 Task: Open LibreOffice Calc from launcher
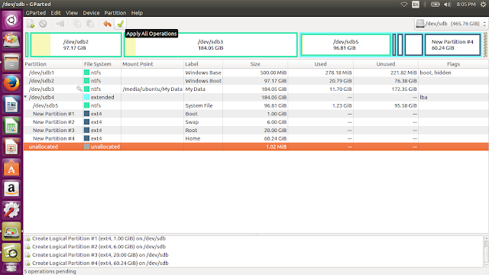[x=11, y=126]
